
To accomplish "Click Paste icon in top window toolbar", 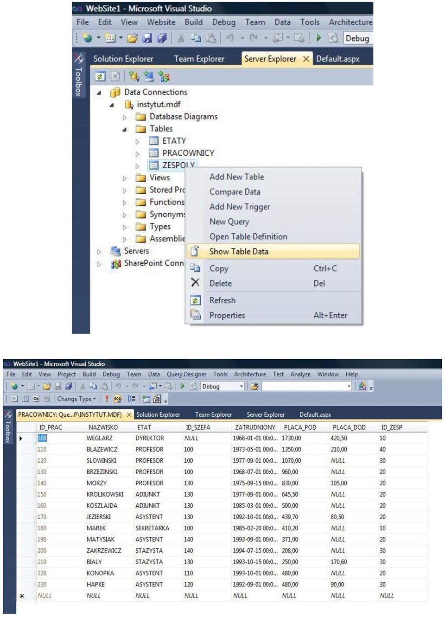I will pyautogui.click(x=211, y=38).
